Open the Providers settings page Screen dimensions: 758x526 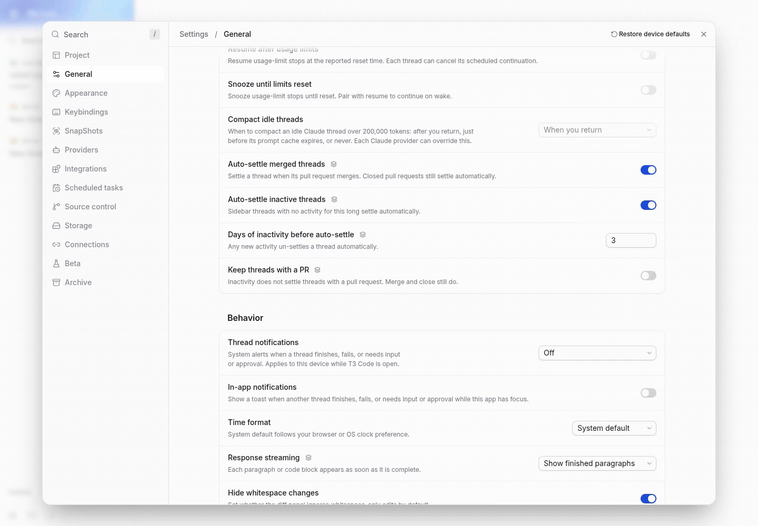click(x=106, y=150)
